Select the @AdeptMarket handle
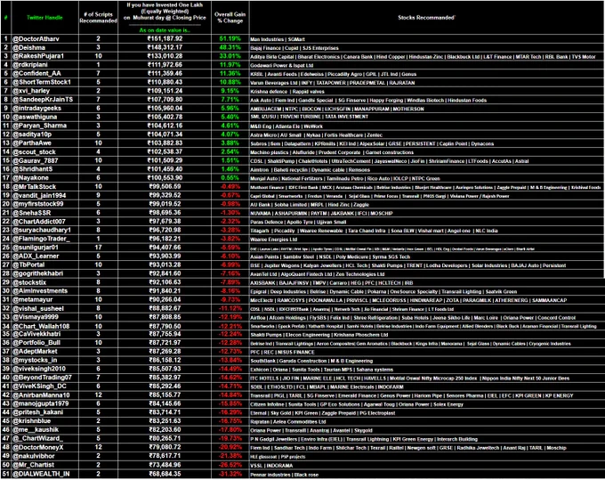The width and height of the screenshot is (605, 480). pyautogui.click(x=35, y=352)
